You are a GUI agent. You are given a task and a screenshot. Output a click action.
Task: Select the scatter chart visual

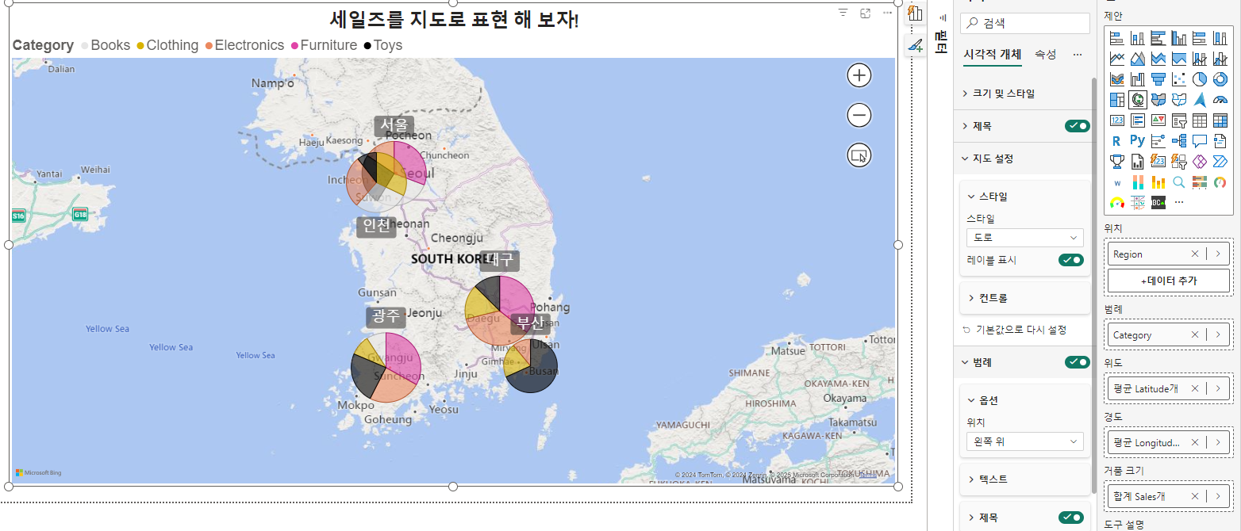(x=1178, y=79)
